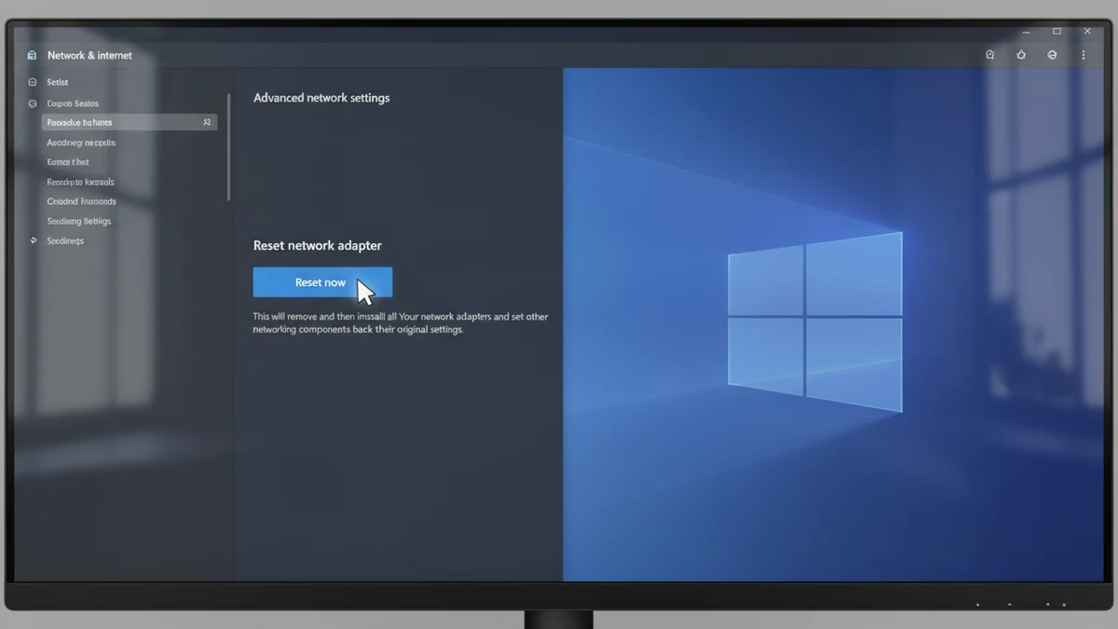
Task: Open the three-dot more options menu
Action: 1084,55
